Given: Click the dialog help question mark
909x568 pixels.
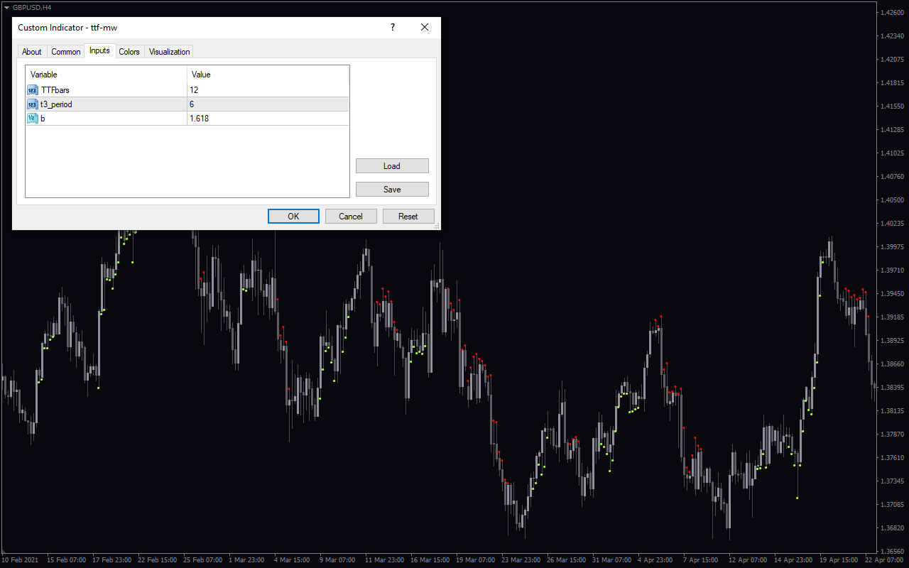Looking at the screenshot, I should coord(393,28).
